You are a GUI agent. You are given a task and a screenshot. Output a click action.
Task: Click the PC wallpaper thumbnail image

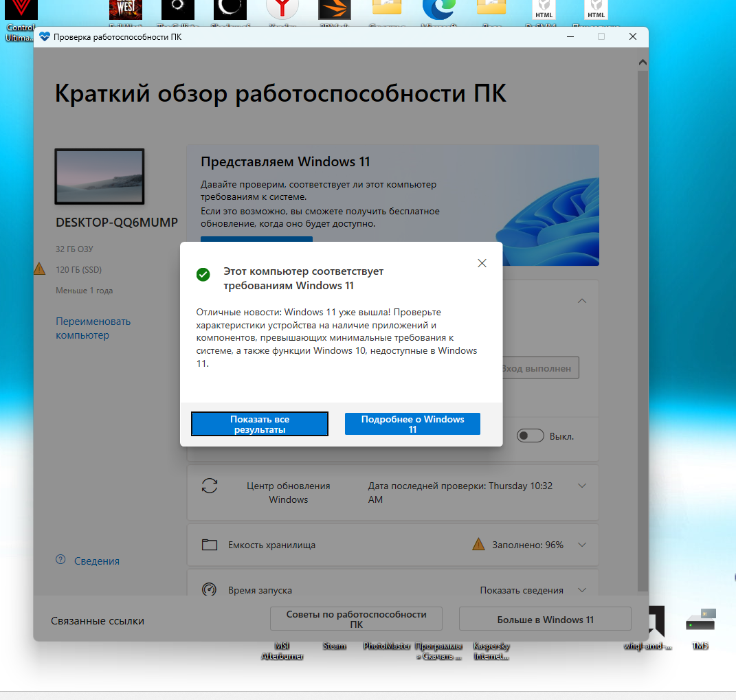coord(100,177)
